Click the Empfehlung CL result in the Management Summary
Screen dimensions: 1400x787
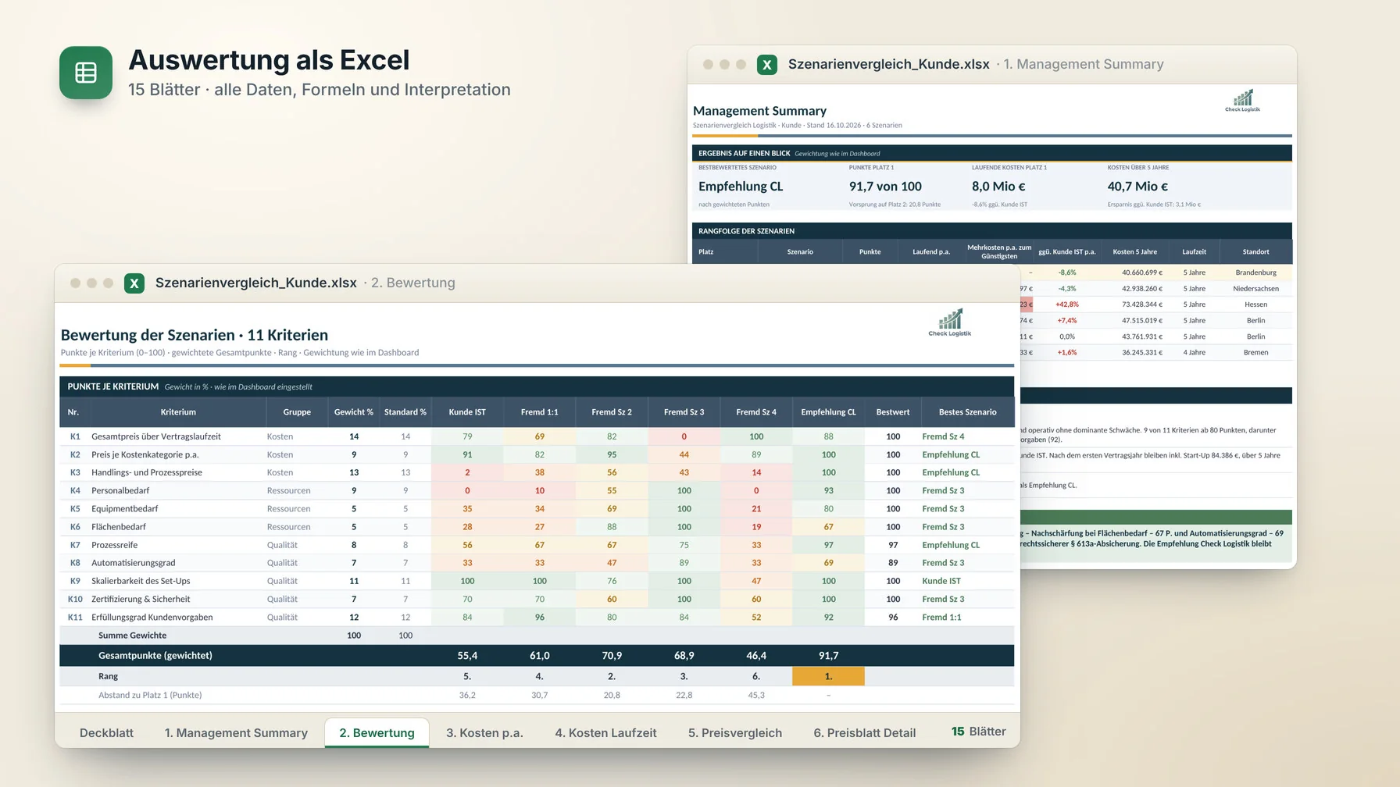coord(741,187)
